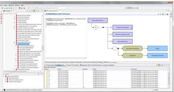
Task: Click the first orange icon in main toolbar
Action: (2, 8)
